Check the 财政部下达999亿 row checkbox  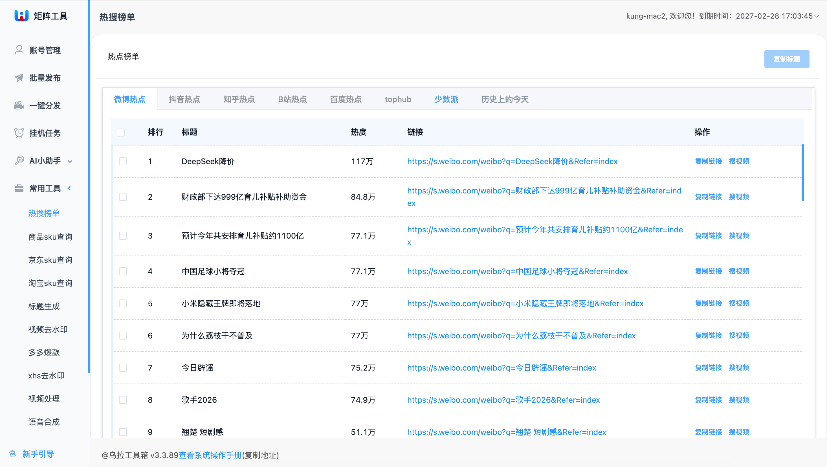pos(123,197)
